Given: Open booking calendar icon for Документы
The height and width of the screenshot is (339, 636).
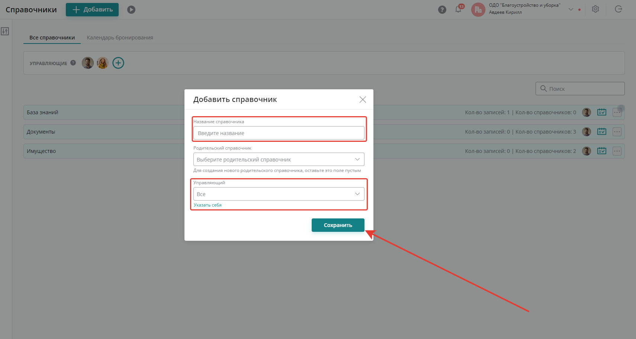Looking at the screenshot, I should pos(602,131).
